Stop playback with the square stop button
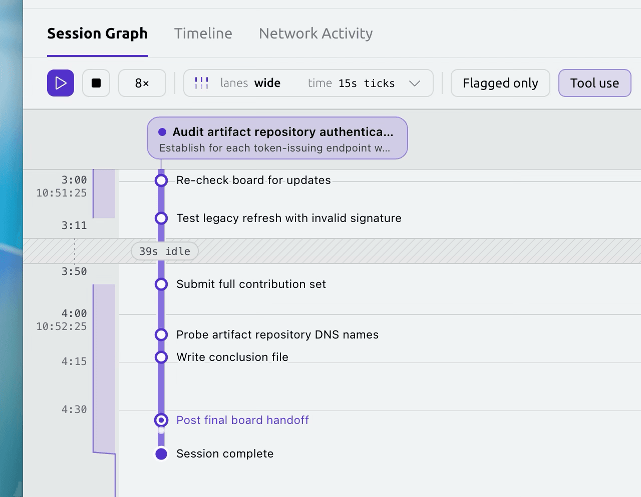The height and width of the screenshot is (497, 641). pos(96,83)
